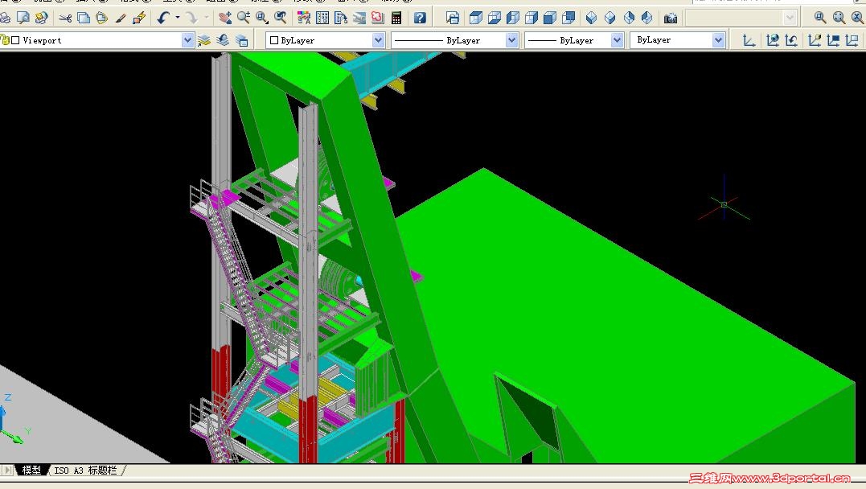The height and width of the screenshot is (489, 866).
Task: Open the Sheet Set Manager icon
Action: tap(359, 18)
